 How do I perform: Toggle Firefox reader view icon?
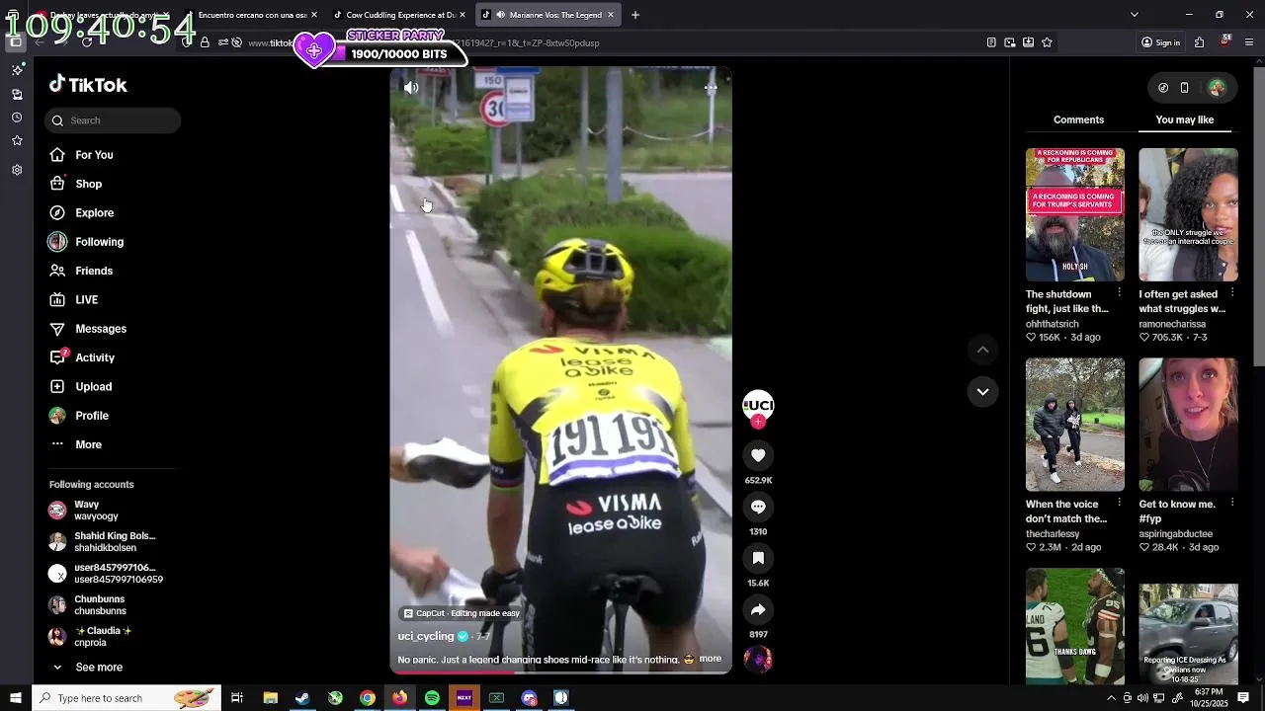coord(991,42)
